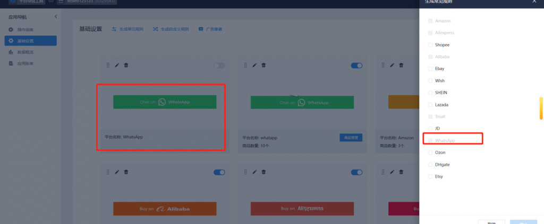Delete the card with platform name WhatsApp
Screen dimensions: 544x224
click(x=126, y=65)
